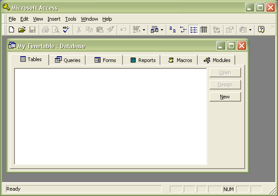This screenshot has width=278, height=196.
Task: Click the Microsoft Access key icon
Action: tap(6, 7)
